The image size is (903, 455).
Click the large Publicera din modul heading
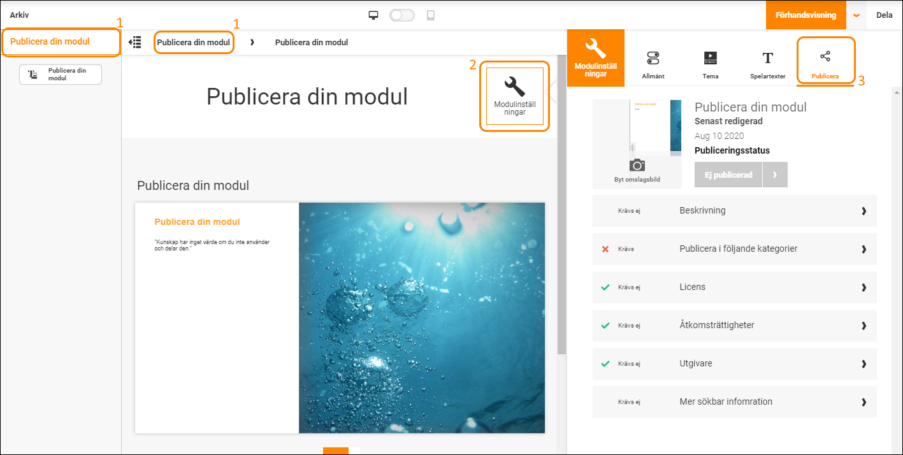point(307,97)
